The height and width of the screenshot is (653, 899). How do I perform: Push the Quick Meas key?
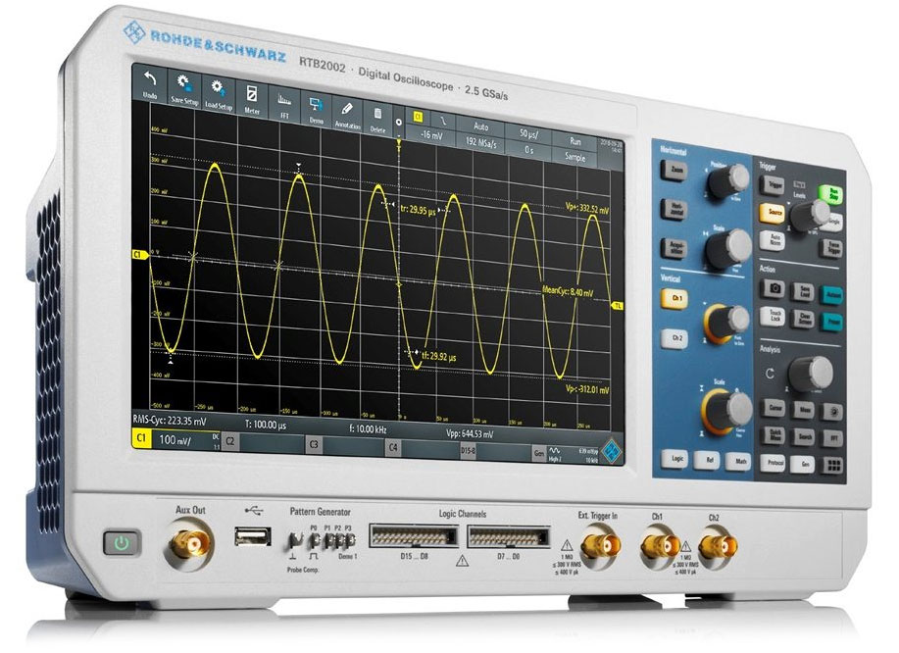(774, 435)
